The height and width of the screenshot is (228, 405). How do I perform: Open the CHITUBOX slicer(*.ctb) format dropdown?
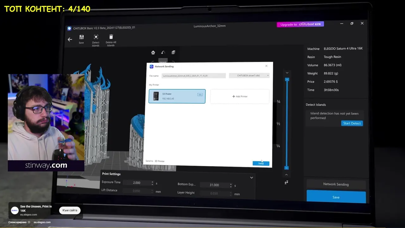click(249, 76)
